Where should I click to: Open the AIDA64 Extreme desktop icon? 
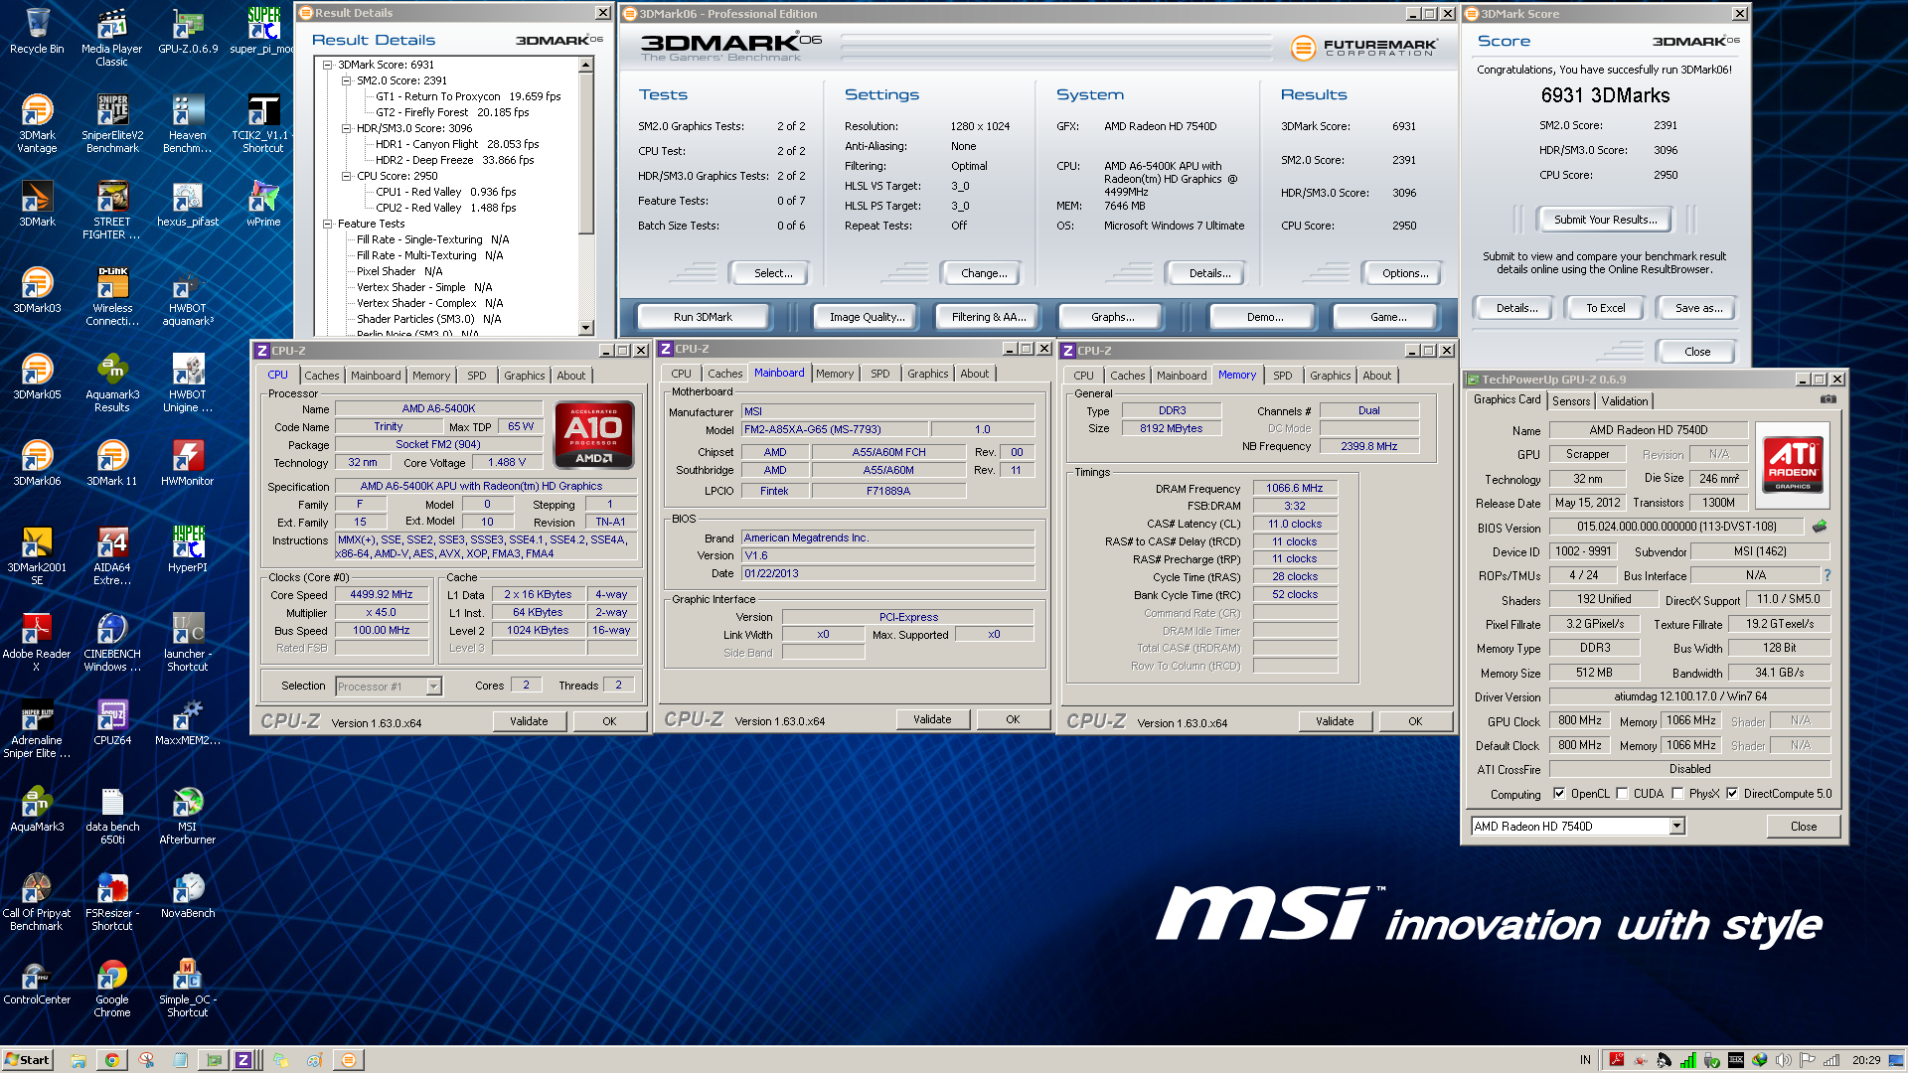[112, 555]
